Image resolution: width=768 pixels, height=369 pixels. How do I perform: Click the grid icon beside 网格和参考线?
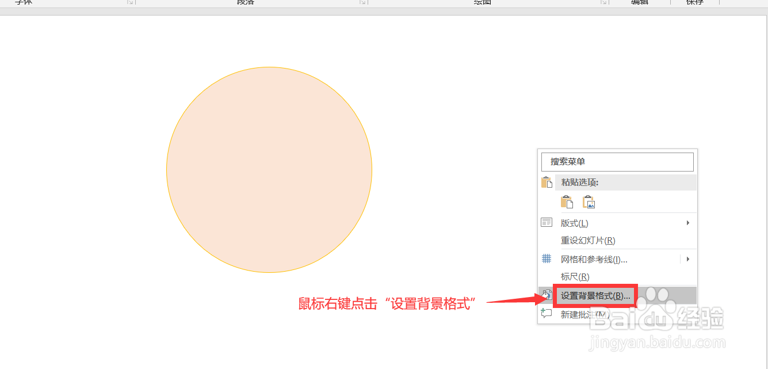coord(547,258)
